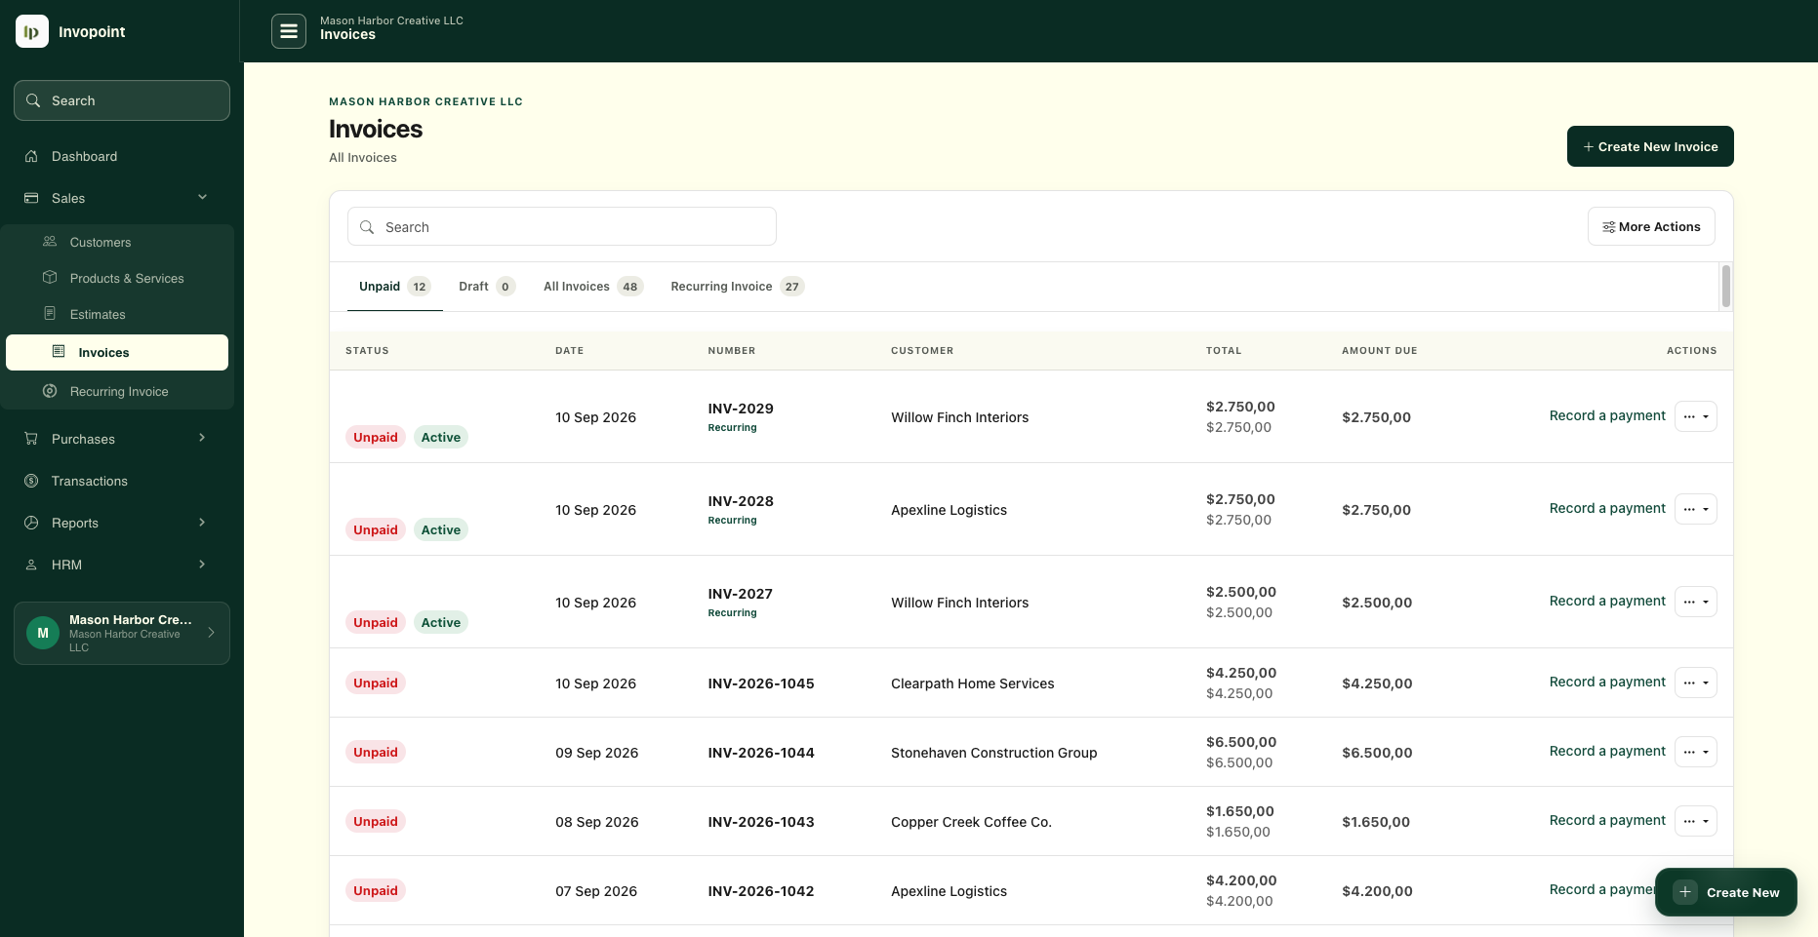The height and width of the screenshot is (937, 1818).
Task: Switch to the Draft tab
Action: pos(487,287)
